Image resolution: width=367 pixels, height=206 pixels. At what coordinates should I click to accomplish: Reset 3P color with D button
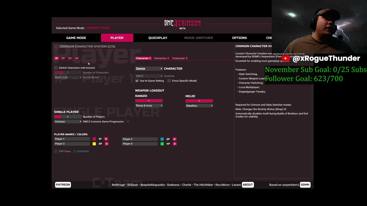click(107, 144)
